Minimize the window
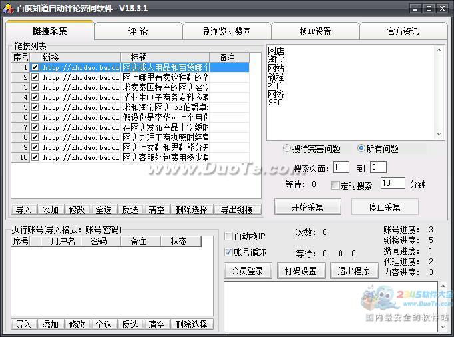454x337 pixels. pos(415,9)
